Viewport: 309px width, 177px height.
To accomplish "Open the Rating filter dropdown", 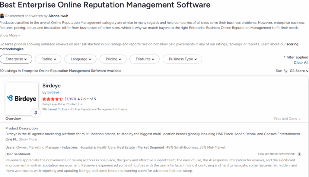I will tap(48, 59).
